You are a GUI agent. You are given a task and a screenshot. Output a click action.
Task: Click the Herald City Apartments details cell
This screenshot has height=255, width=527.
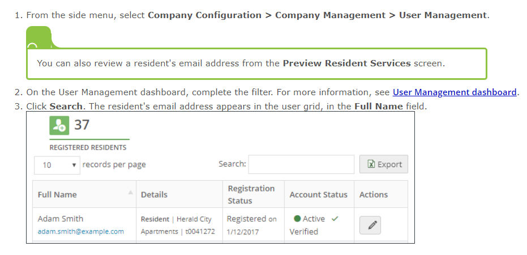[x=178, y=225]
